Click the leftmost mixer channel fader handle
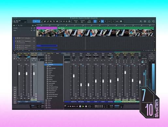This screenshot has width=168, height=127. [x=19, y=74]
